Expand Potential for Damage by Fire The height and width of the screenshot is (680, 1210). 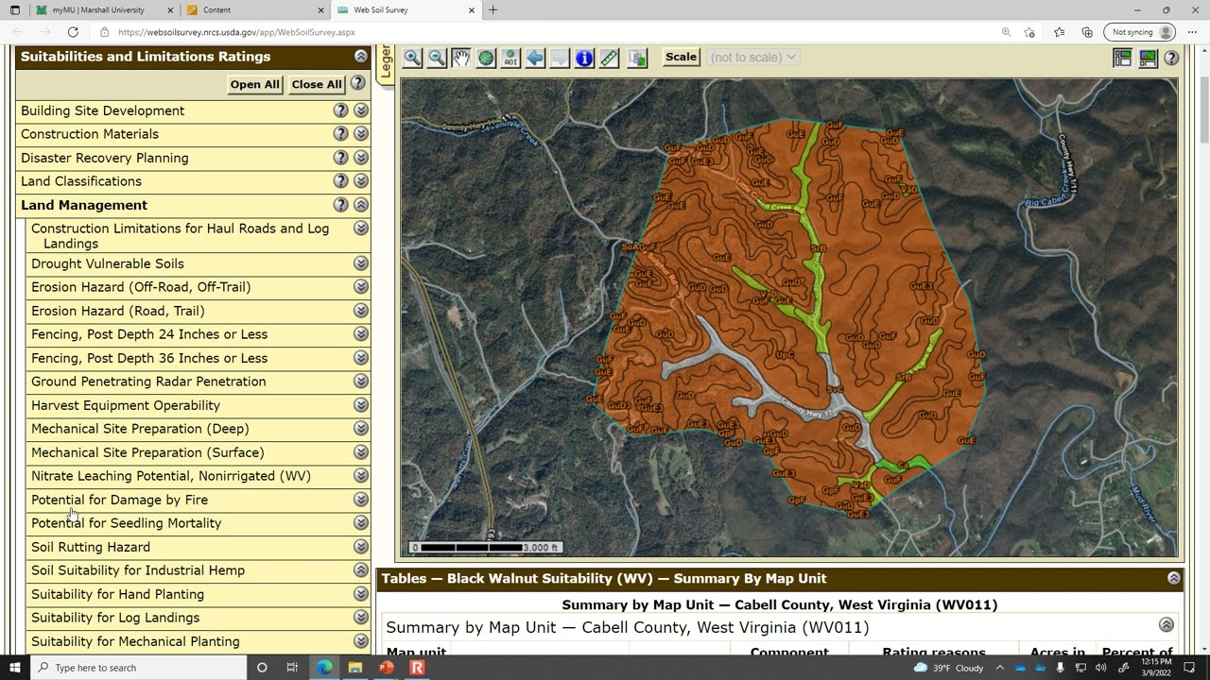tap(360, 500)
